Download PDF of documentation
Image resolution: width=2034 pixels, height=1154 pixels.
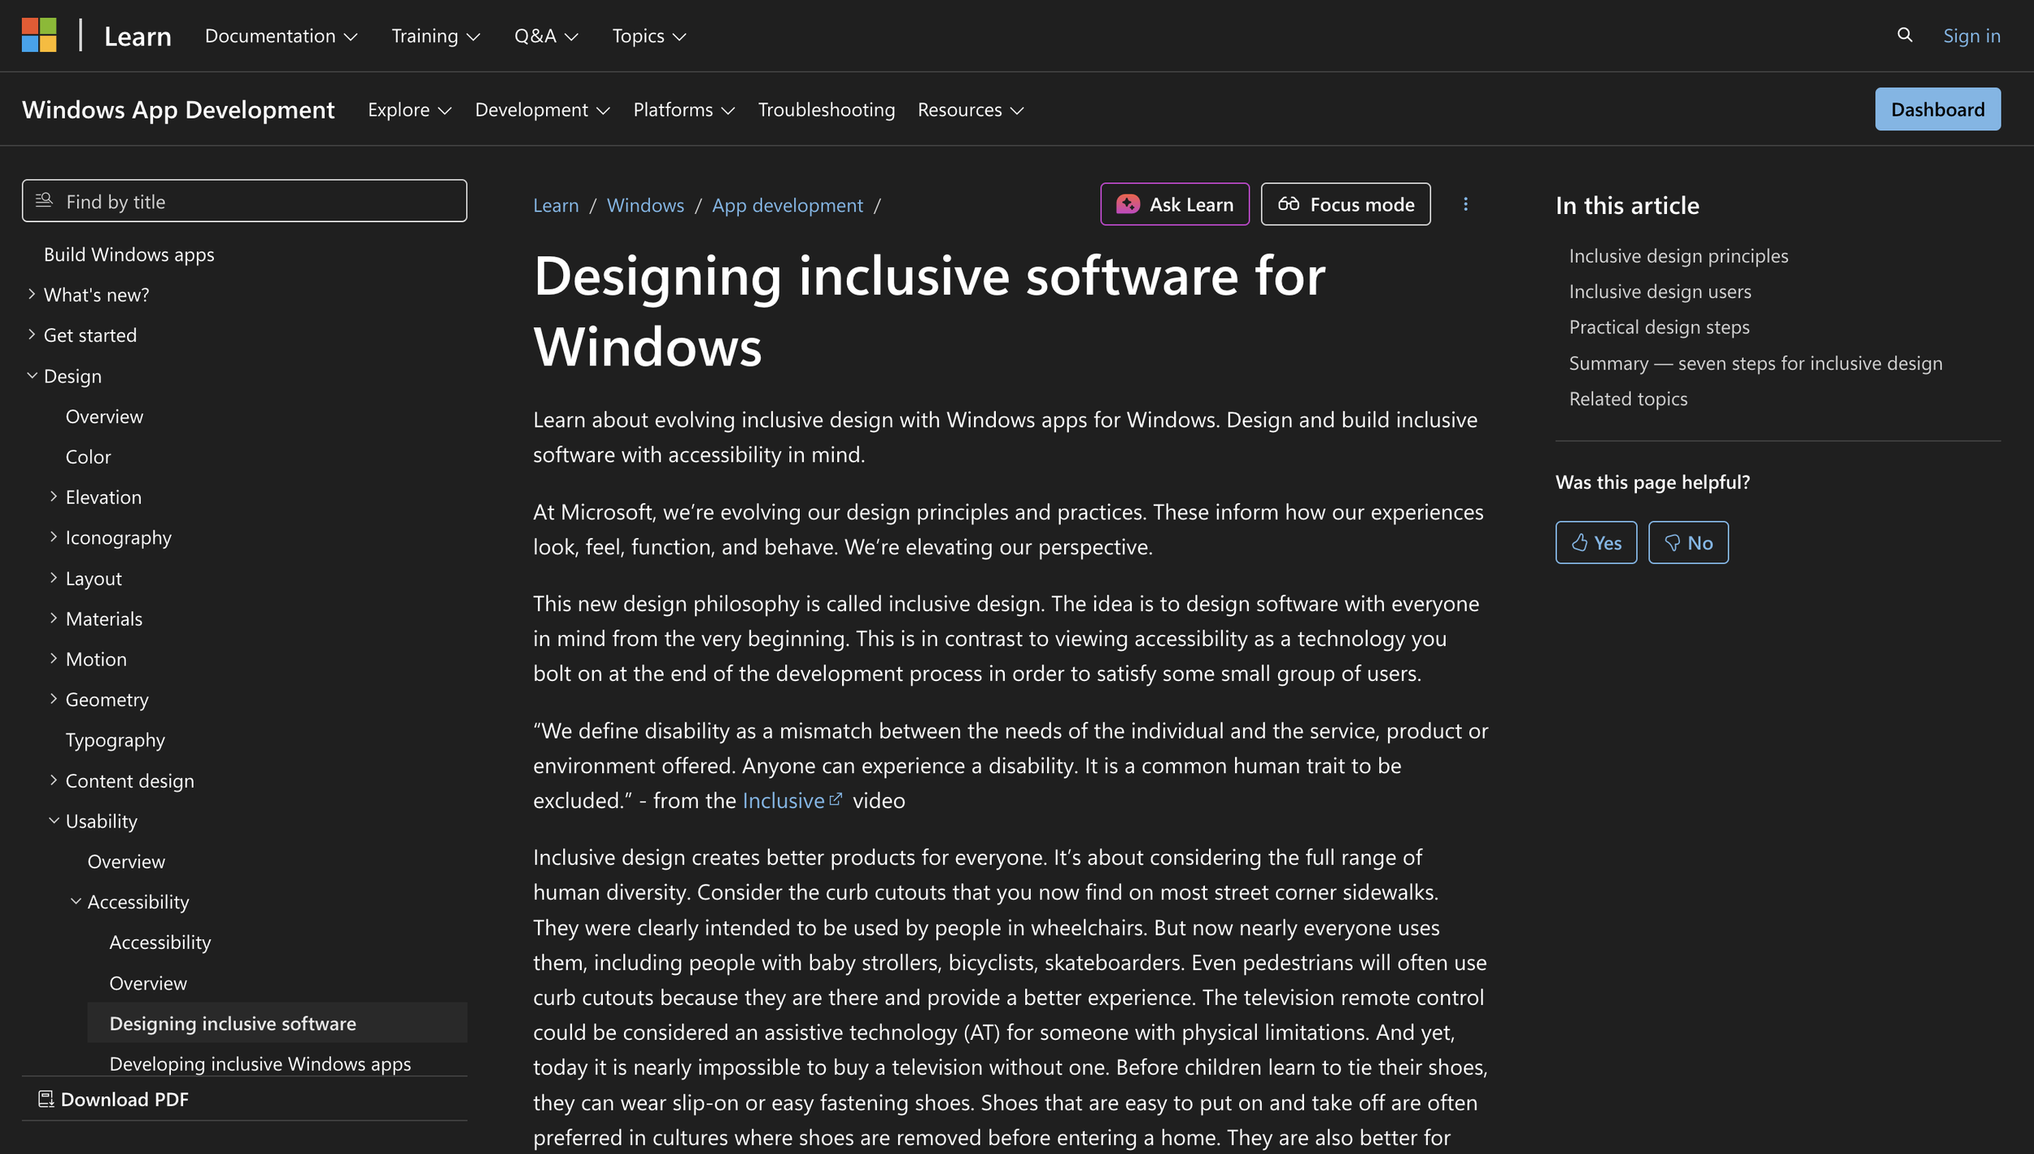pyautogui.click(x=113, y=1099)
